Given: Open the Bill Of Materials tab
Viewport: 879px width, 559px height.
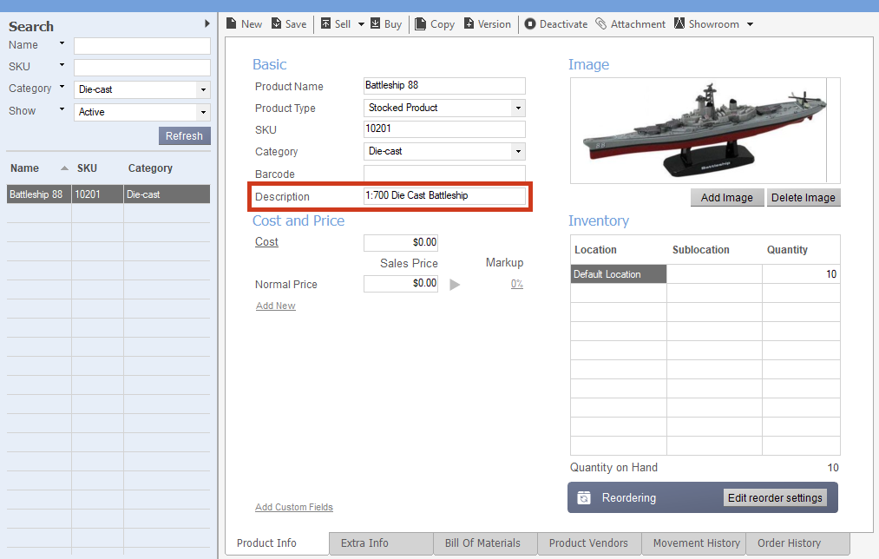Looking at the screenshot, I should pyautogui.click(x=485, y=543).
